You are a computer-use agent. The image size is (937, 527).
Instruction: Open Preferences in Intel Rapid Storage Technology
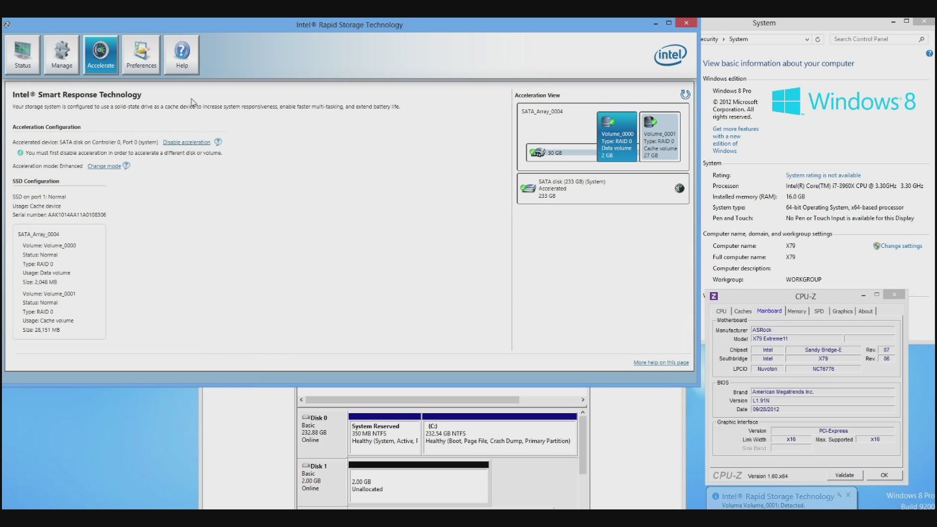coord(141,55)
